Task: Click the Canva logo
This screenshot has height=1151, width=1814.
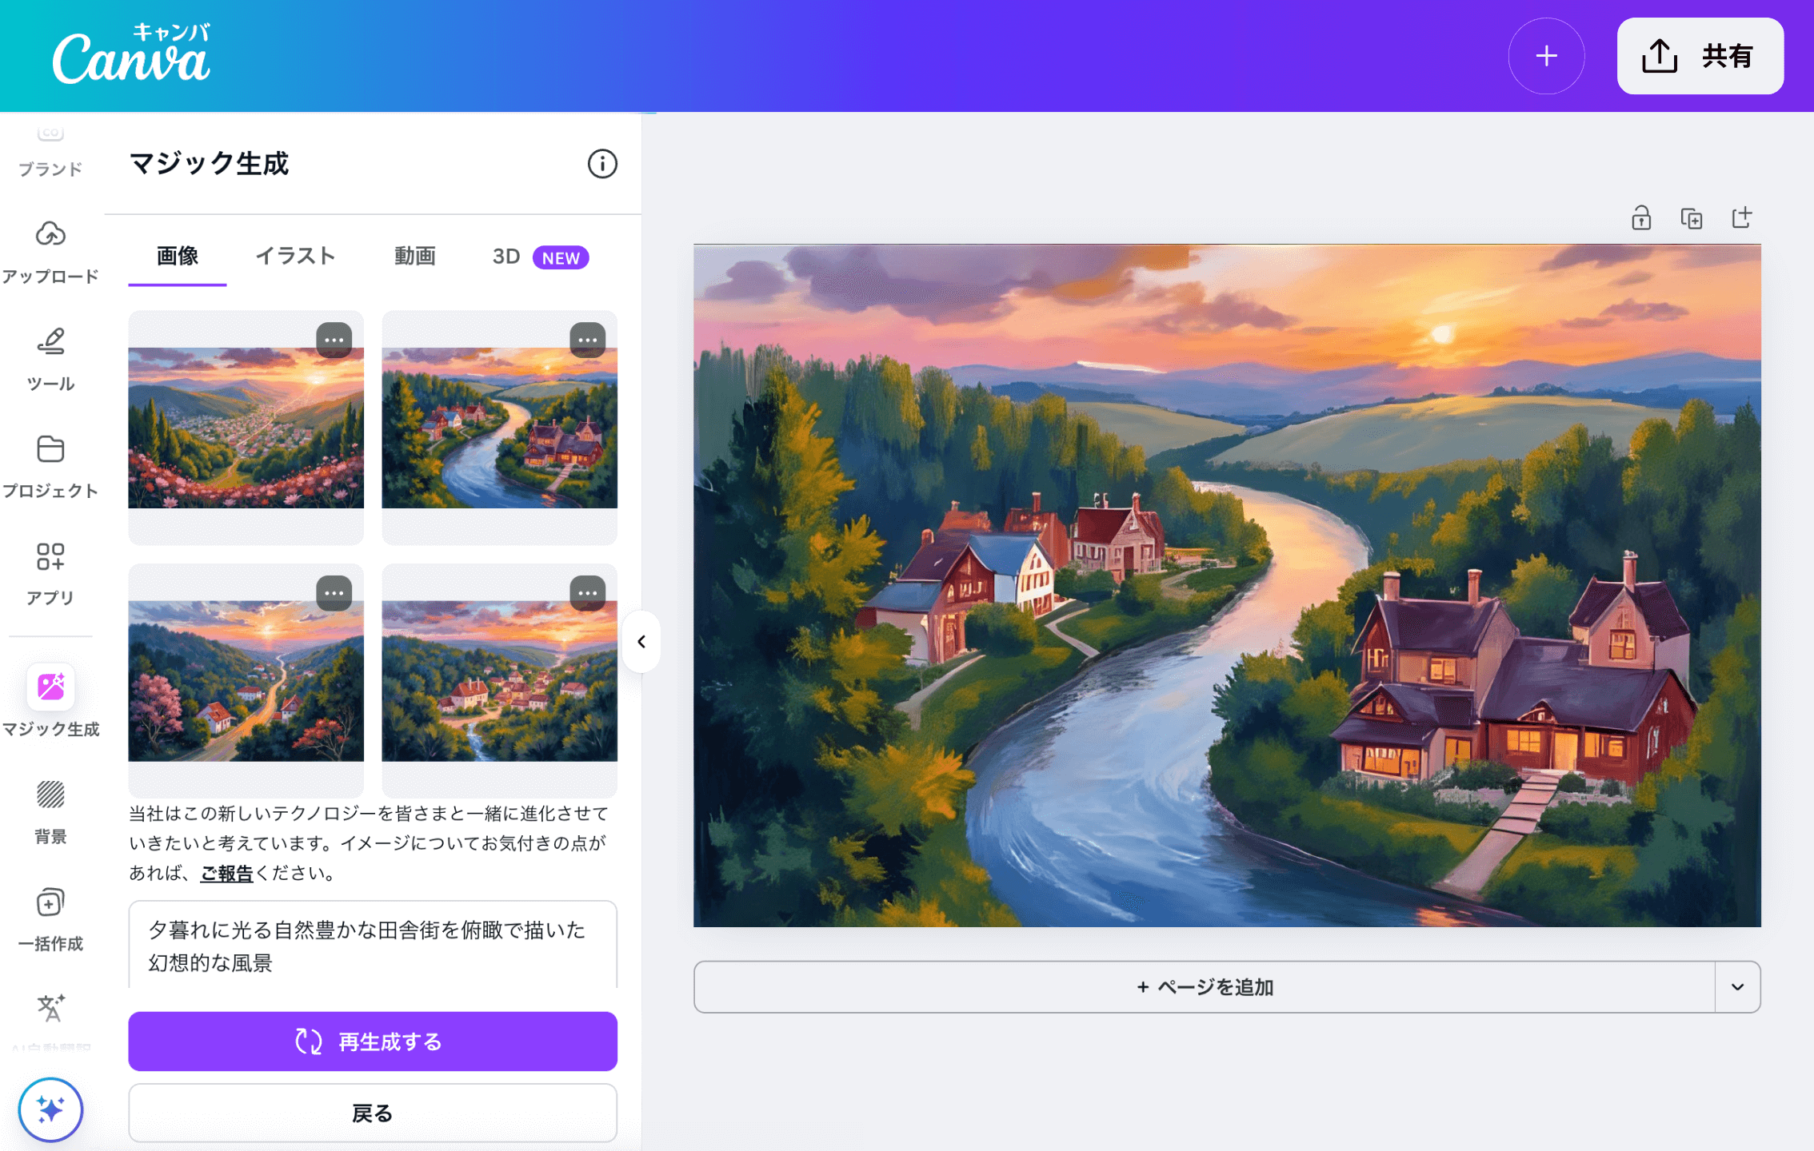Action: 131,54
